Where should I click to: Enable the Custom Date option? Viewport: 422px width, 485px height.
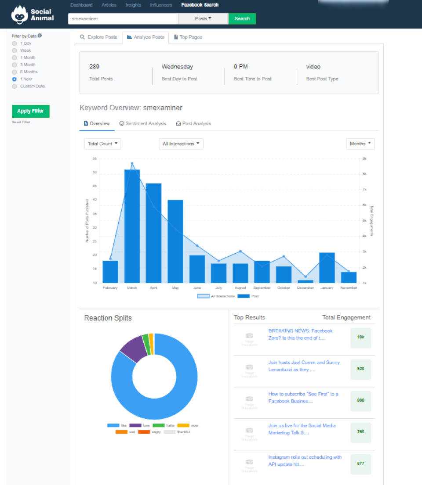[x=15, y=86]
